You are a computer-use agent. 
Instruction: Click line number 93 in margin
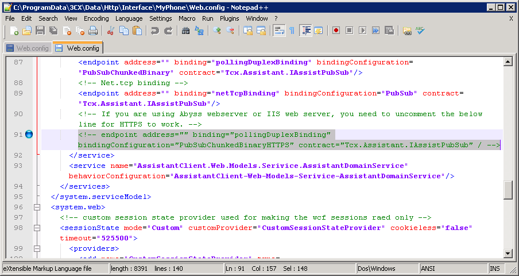[18, 166]
